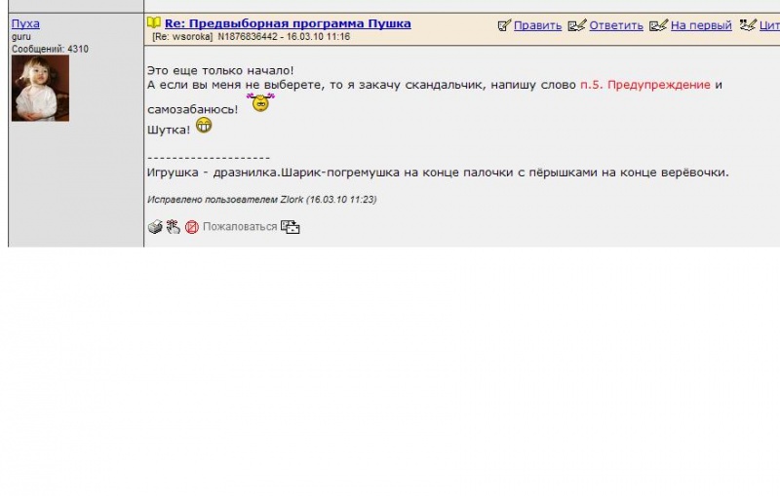The image size is (780, 496).
Task: Open the user profile link Пуха
Action: click(x=25, y=23)
